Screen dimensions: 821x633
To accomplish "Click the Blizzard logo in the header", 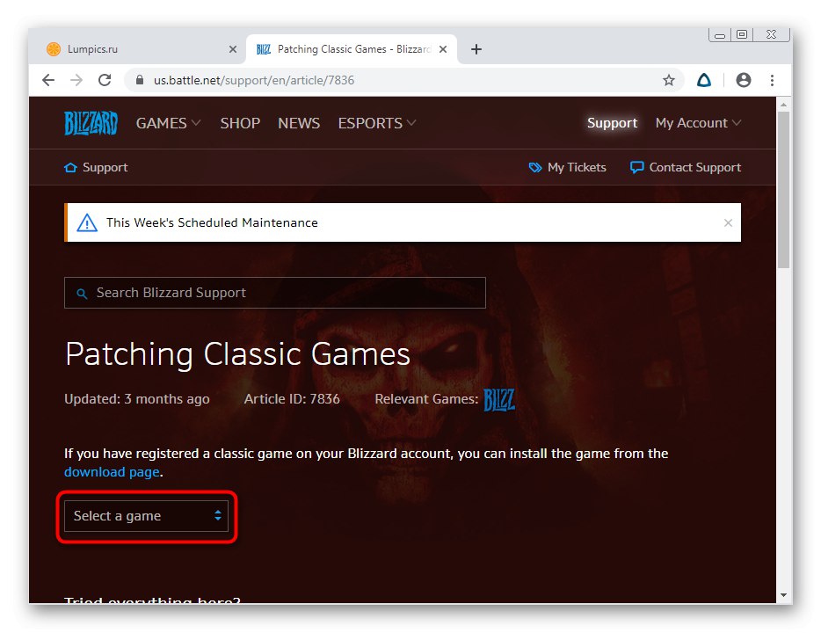I will click(91, 123).
